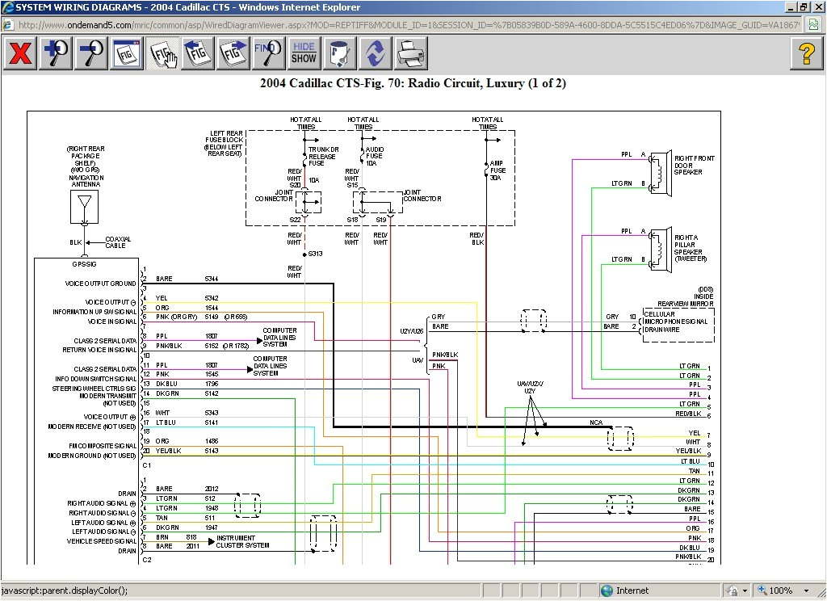Select the FIG hand pan tool

162,53
